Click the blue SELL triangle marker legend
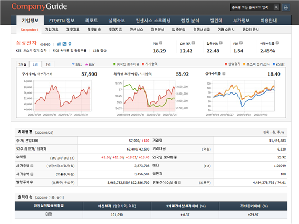 [73, 64]
